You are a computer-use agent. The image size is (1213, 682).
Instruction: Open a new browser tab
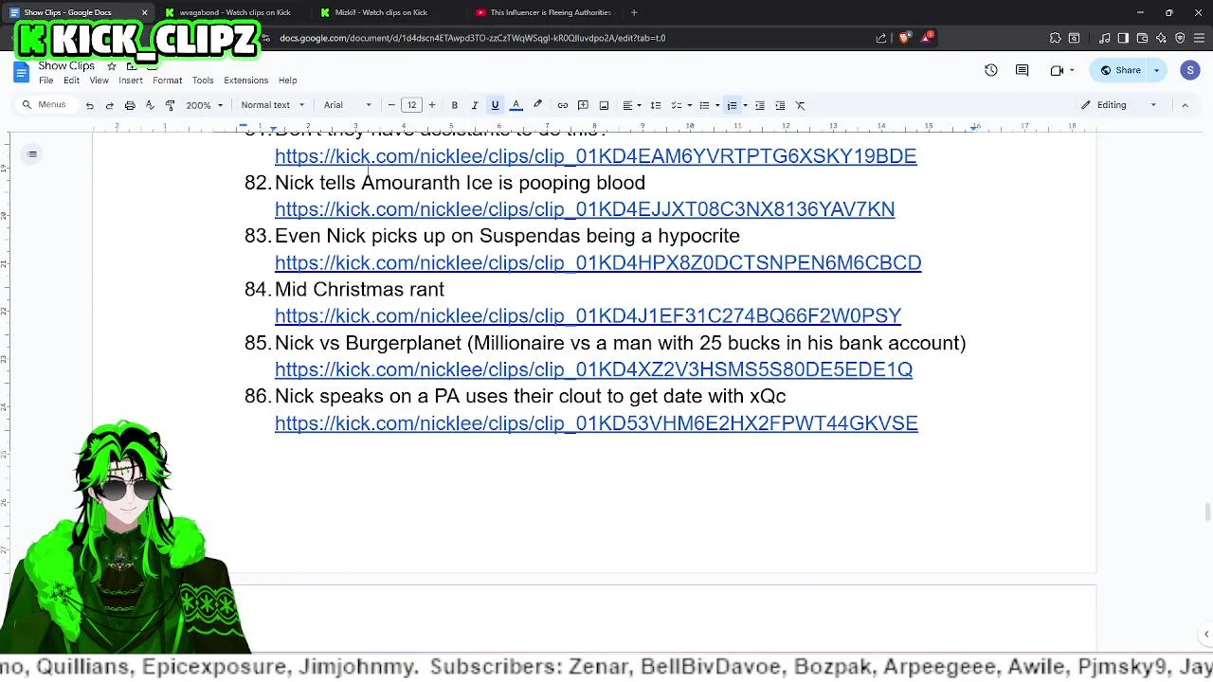click(634, 12)
